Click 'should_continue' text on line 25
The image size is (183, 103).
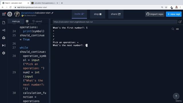click(32, 35)
